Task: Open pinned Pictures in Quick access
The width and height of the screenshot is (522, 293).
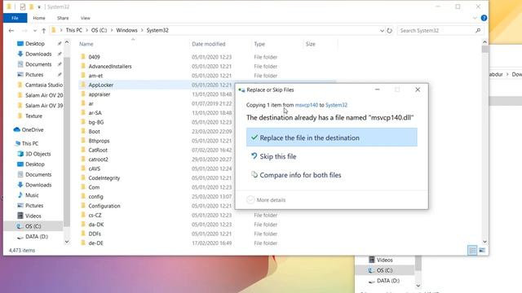Action: [x=34, y=74]
